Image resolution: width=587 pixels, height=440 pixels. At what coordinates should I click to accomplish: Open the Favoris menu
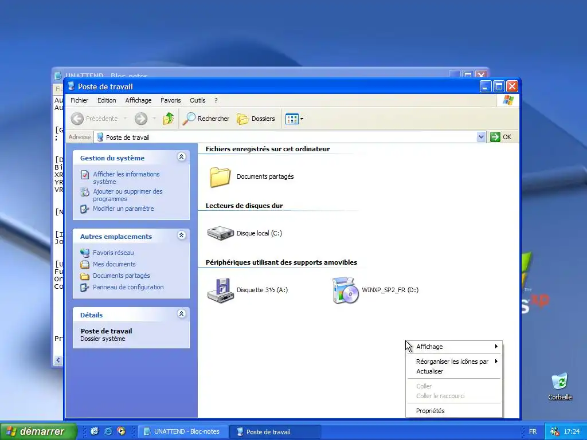pyautogui.click(x=171, y=100)
